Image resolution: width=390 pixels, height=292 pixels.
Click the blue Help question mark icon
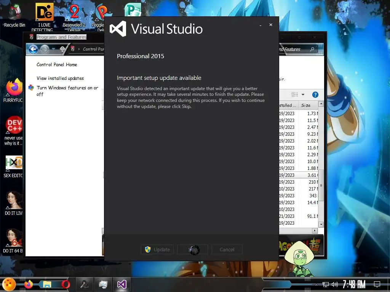(x=315, y=95)
